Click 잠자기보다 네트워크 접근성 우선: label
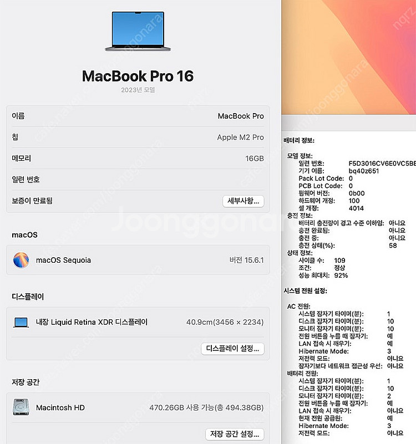The height and width of the screenshot is (444, 416). (x=341, y=366)
